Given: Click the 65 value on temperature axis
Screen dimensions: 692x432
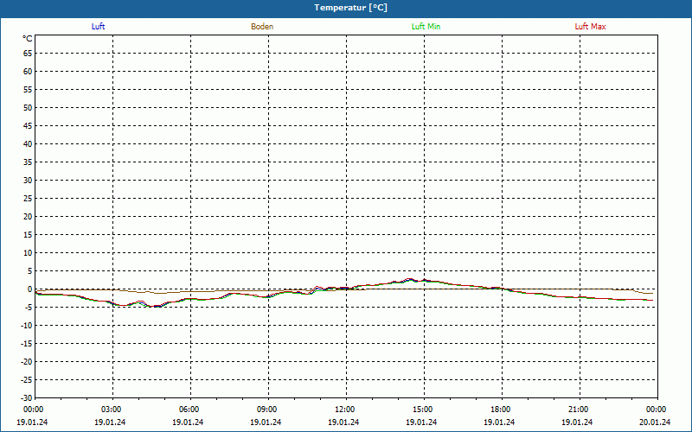Looking at the screenshot, I should click(x=28, y=54).
